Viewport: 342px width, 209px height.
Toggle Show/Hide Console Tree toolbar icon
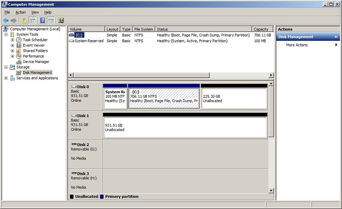pos(32,20)
